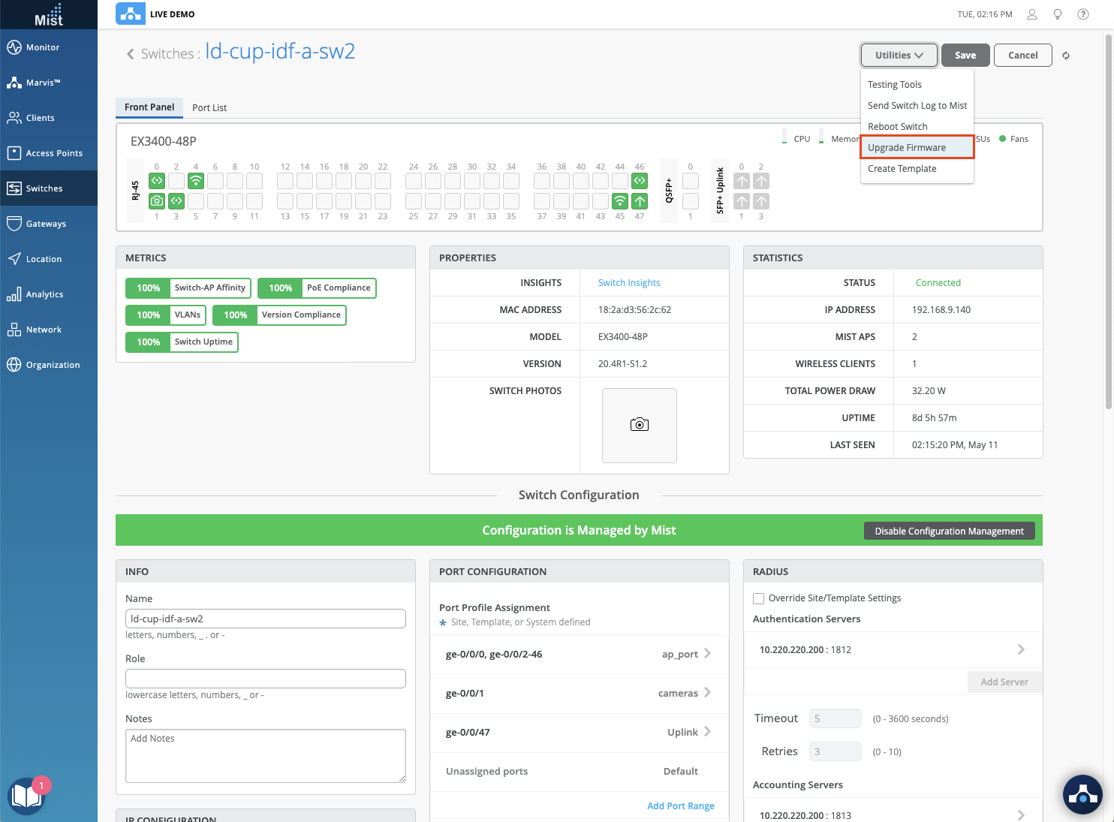This screenshot has width=1114, height=822.
Task: Open the documentation book icon
Action: pyautogui.click(x=26, y=796)
